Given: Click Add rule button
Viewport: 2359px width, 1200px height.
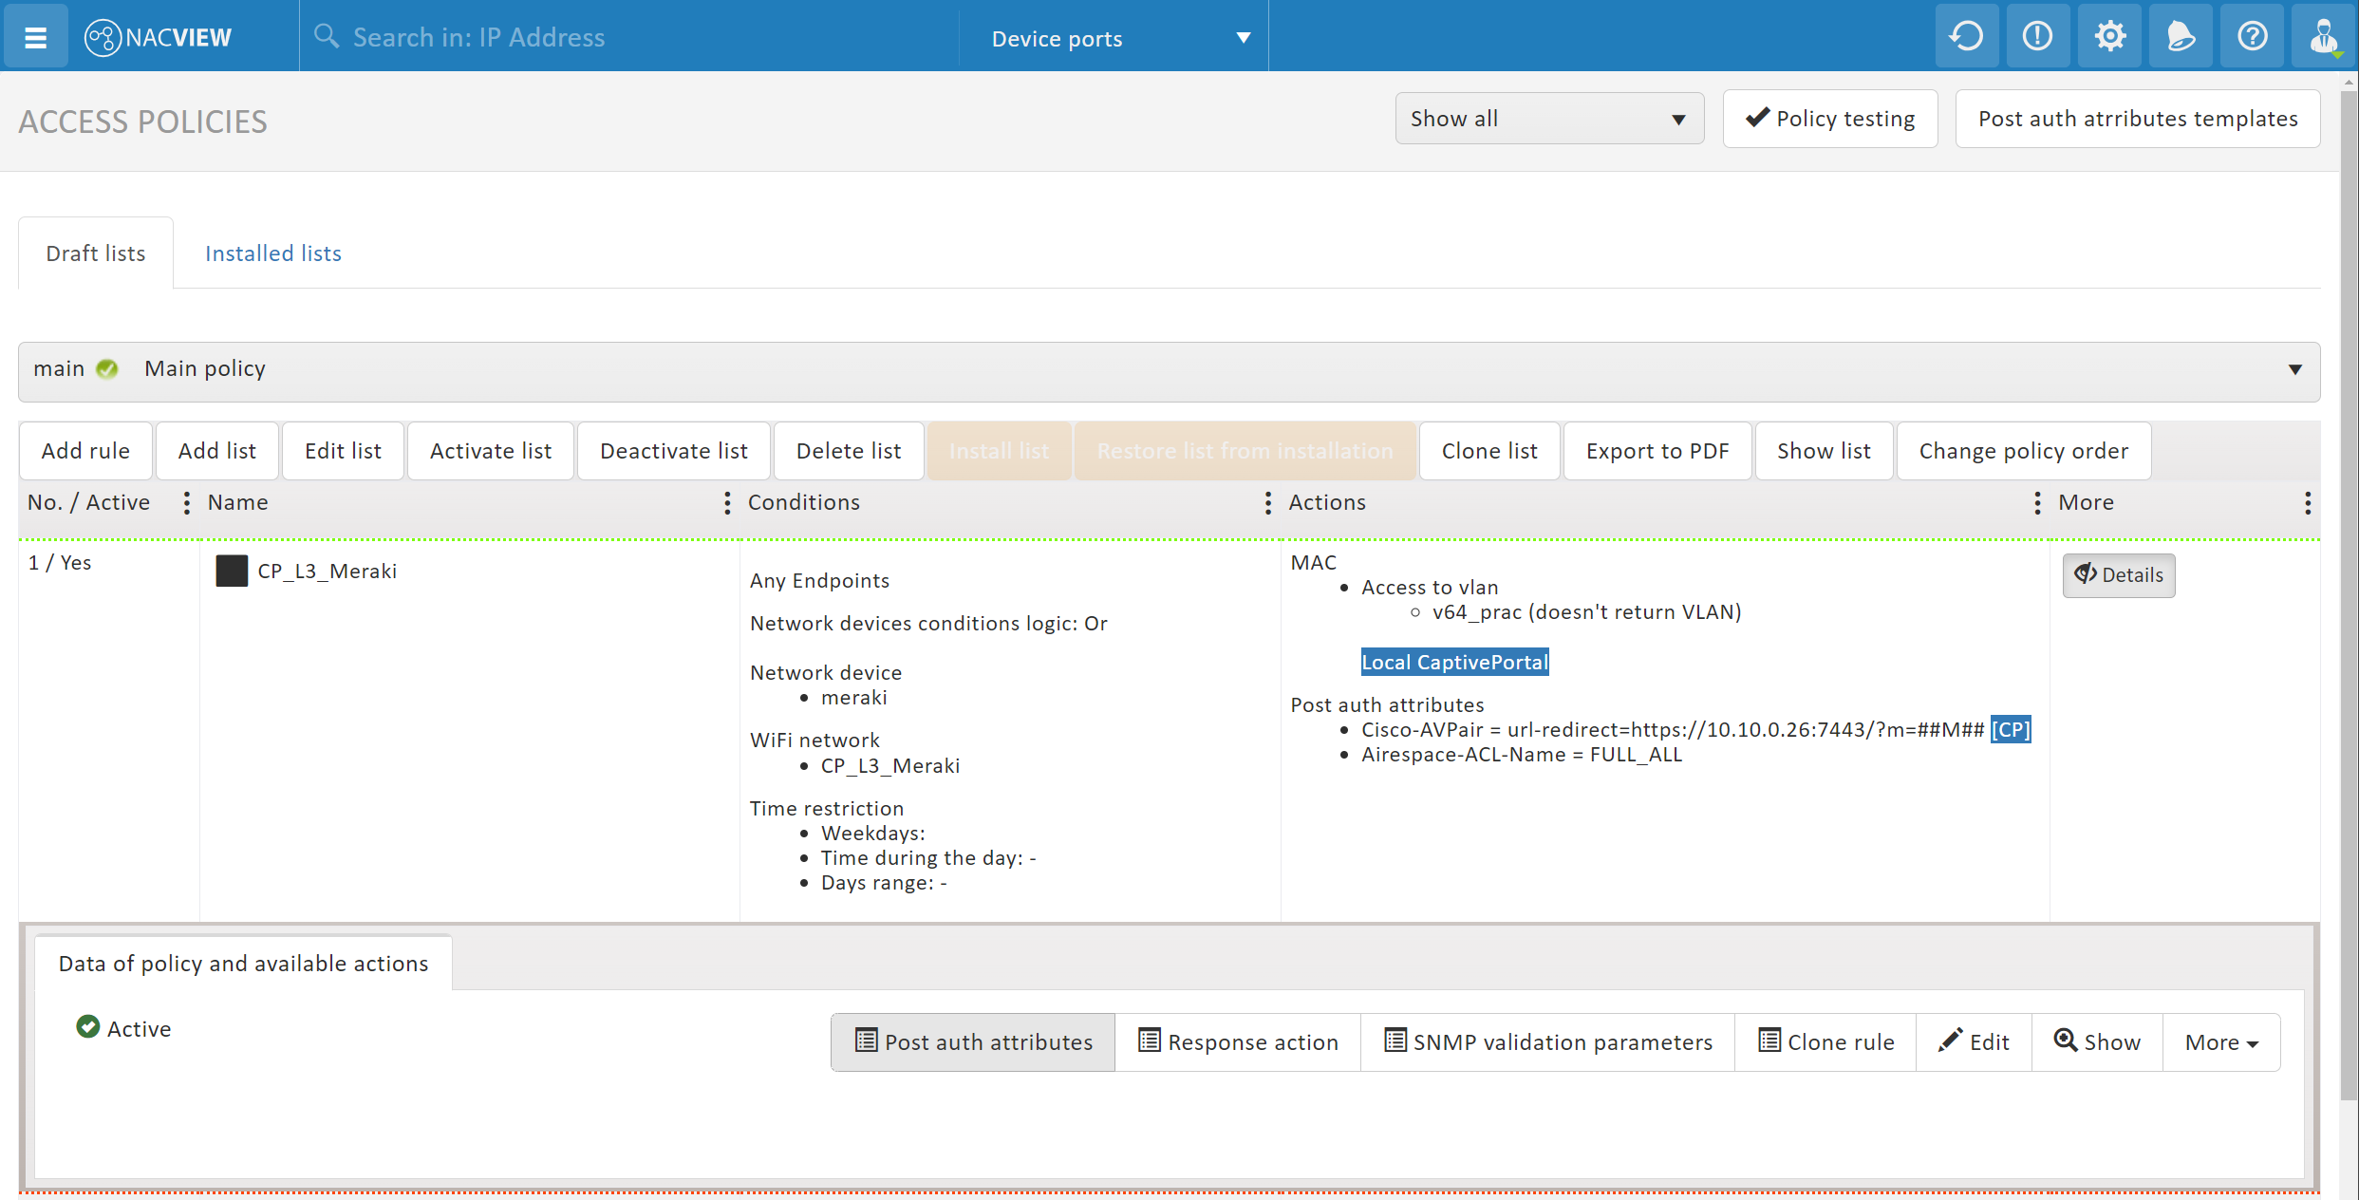Looking at the screenshot, I should 86,451.
